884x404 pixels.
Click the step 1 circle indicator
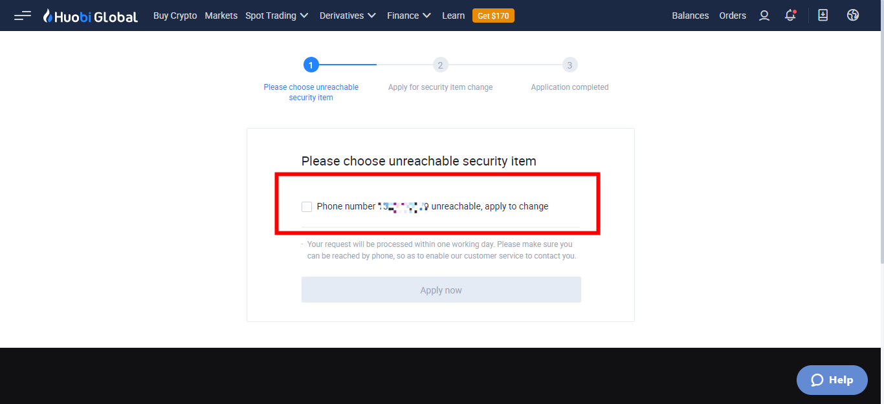pyautogui.click(x=311, y=65)
